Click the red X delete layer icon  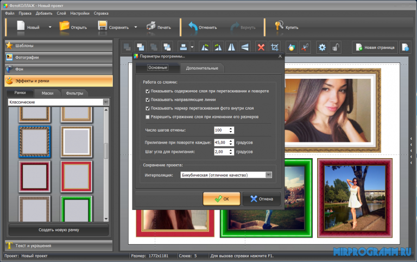(261, 47)
